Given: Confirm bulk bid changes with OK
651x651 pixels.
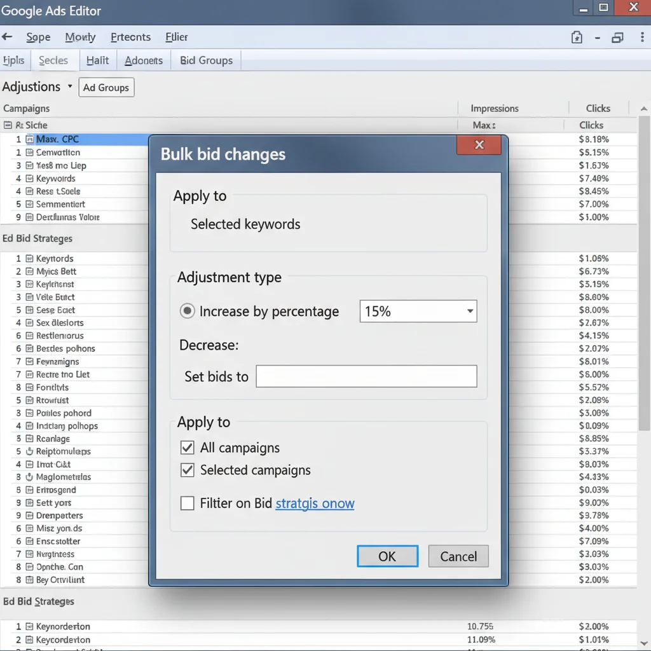Looking at the screenshot, I should click(x=387, y=556).
